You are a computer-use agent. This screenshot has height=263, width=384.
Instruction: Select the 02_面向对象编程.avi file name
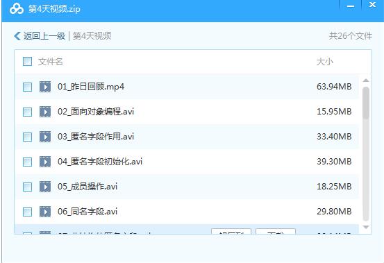(x=96, y=112)
